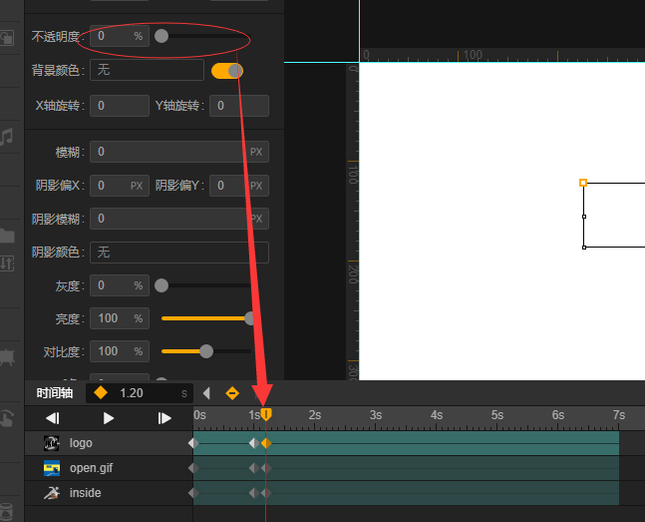Click the image sidebar icon at top
The height and width of the screenshot is (522, 645).
click(x=7, y=38)
